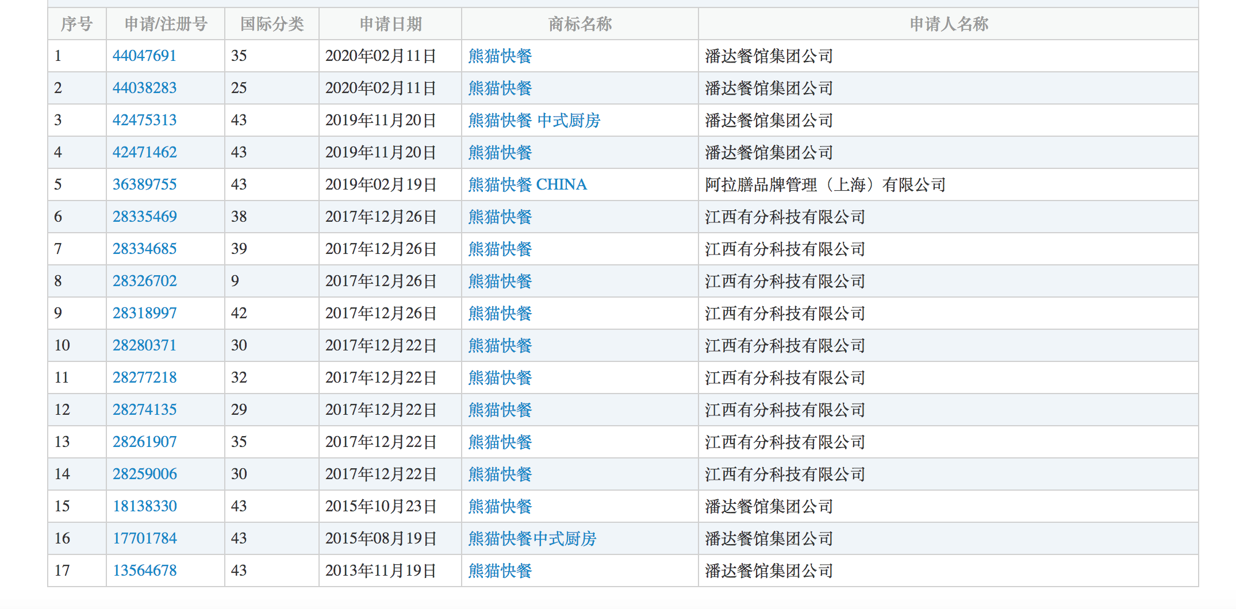Select applicant 潘达餐馆集团公司 in row 17
This screenshot has height=609, width=1236.
pos(769,571)
